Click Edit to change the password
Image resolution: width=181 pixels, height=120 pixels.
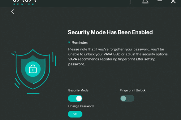tap(75, 114)
